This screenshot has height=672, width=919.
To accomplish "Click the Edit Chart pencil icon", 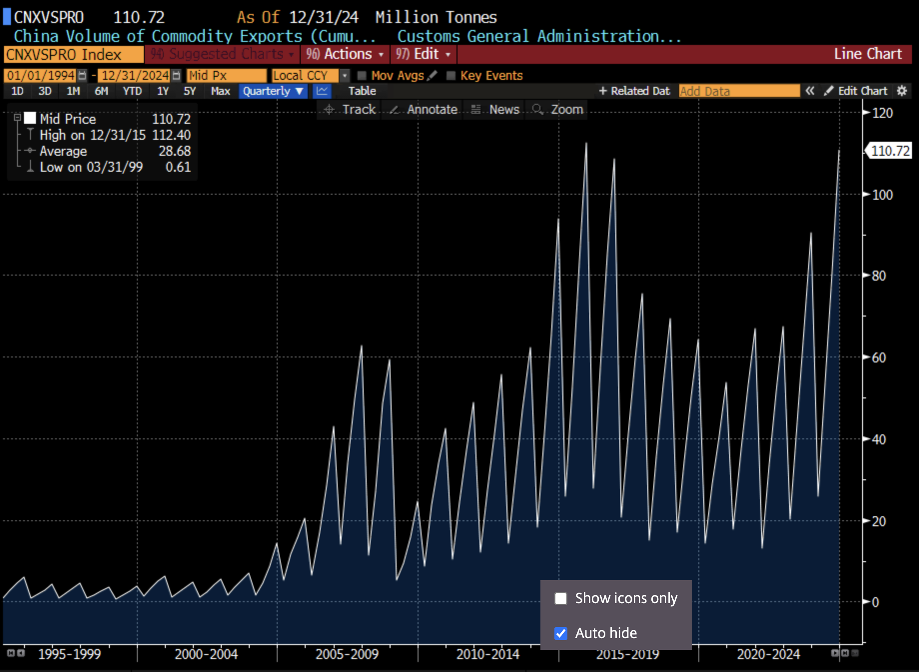I will pyautogui.click(x=829, y=91).
